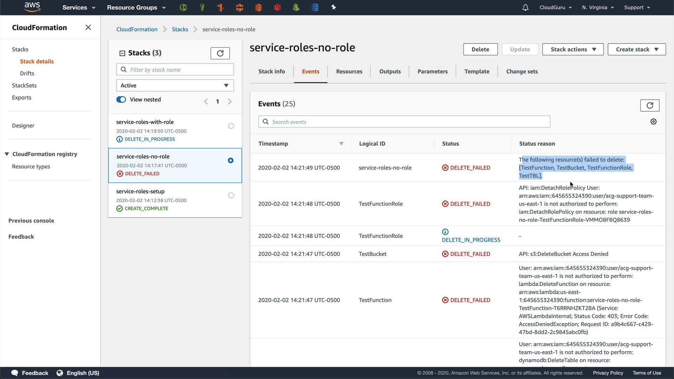Open the Stacks breadcrumb link

(180, 29)
